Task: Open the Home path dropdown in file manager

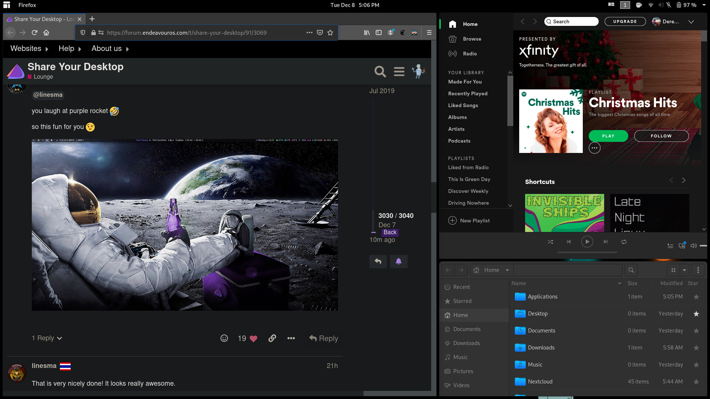Action: click(x=507, y=270)
